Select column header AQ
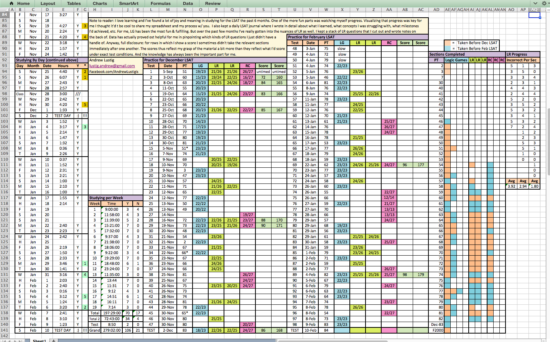This screenshot has height=342, width=550. click(534, 10)
